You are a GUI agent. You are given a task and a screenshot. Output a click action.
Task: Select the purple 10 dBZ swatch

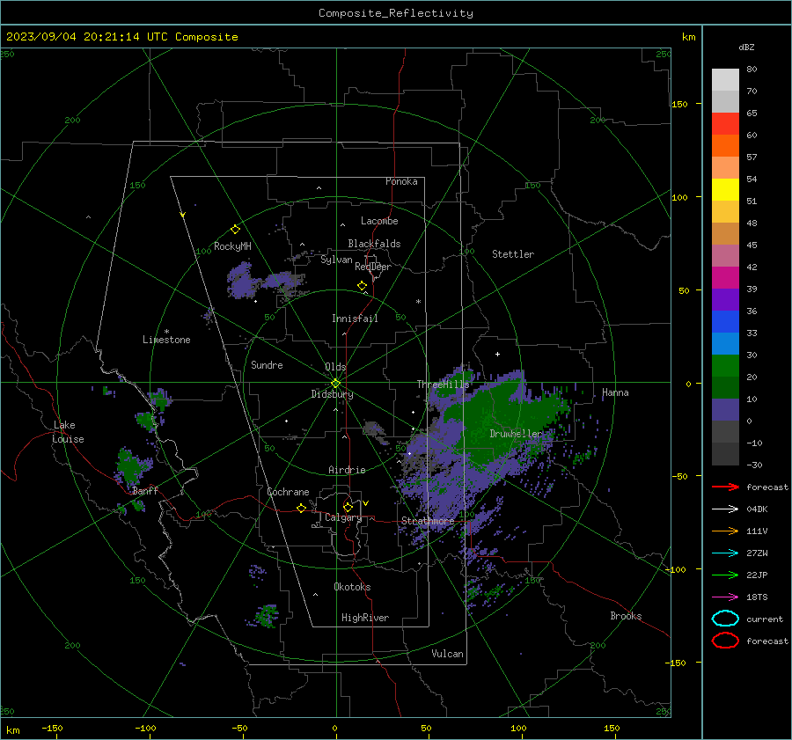coord(725,409)
